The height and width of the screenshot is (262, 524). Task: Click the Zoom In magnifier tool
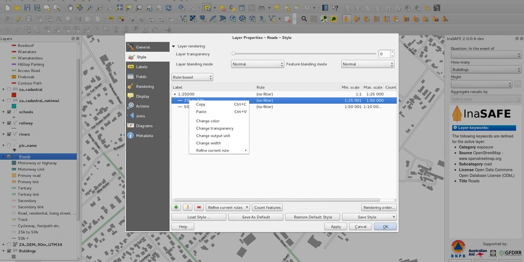[x=90, y=8]
